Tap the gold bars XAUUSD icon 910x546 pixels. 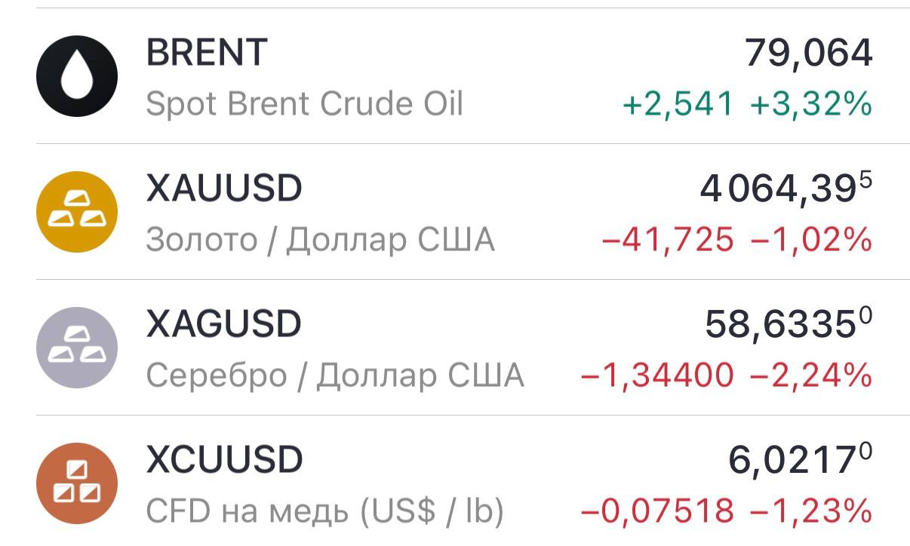[x=77, y=212]
